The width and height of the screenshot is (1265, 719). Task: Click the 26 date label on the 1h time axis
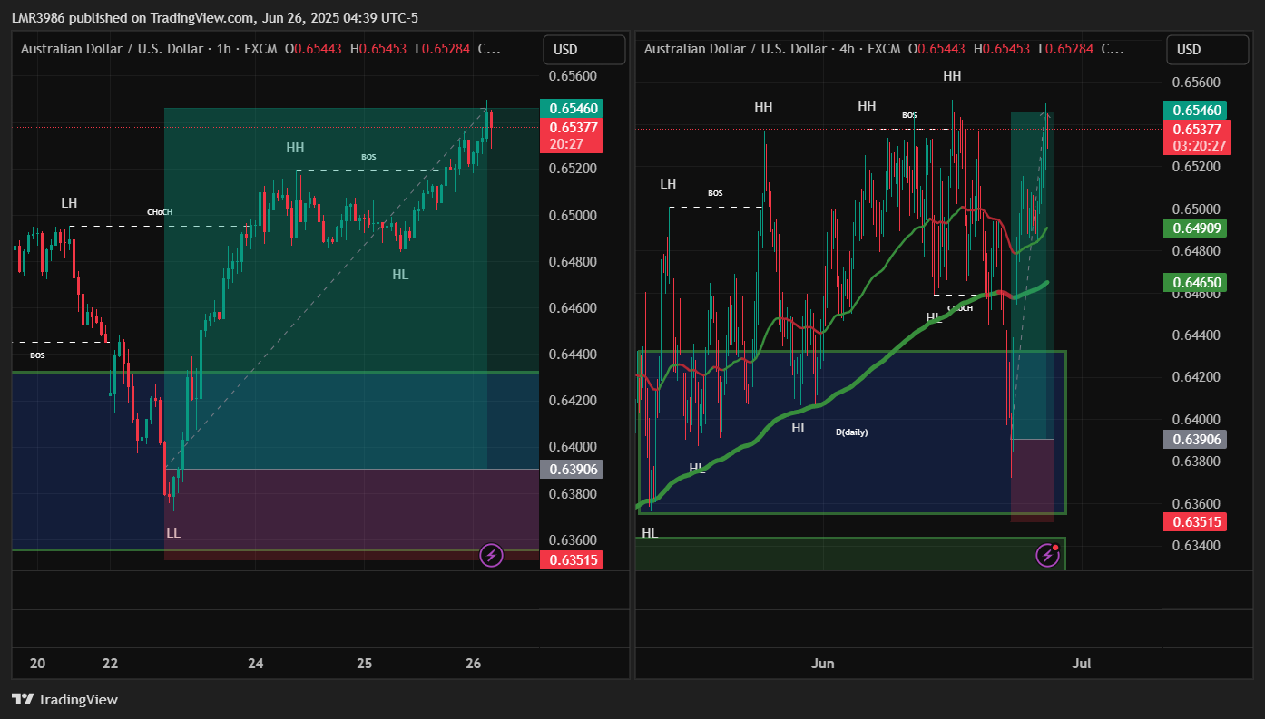(x=474, y=664)
